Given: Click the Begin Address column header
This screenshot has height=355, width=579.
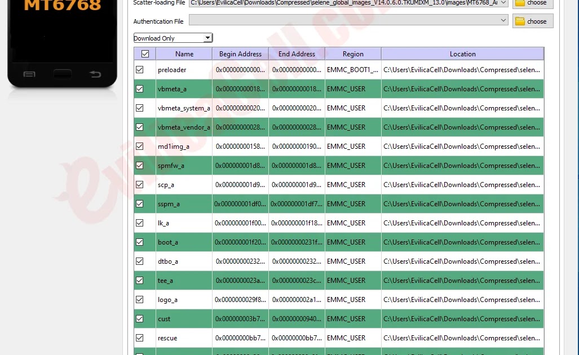Looking at the screenshot, I should 240,54.
